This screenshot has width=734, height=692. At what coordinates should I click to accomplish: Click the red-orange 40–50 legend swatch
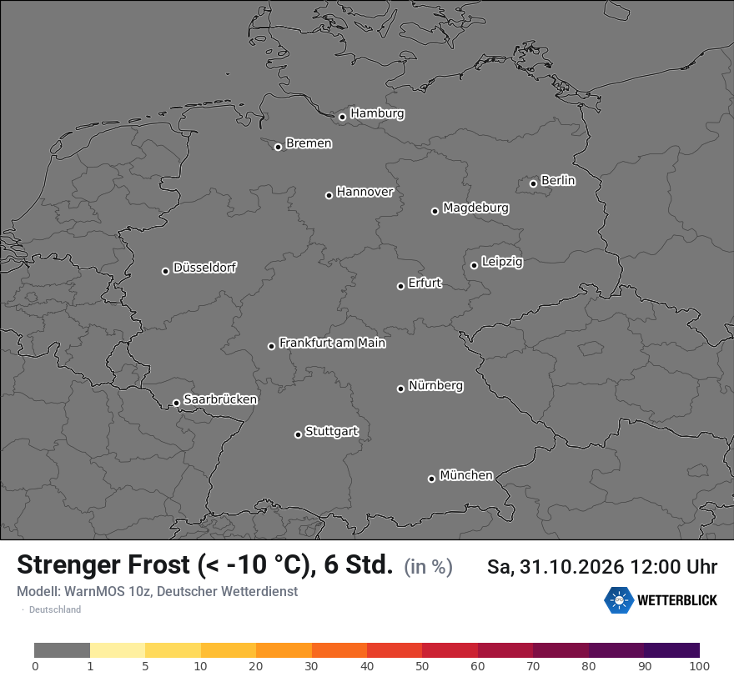coord(395,649)
